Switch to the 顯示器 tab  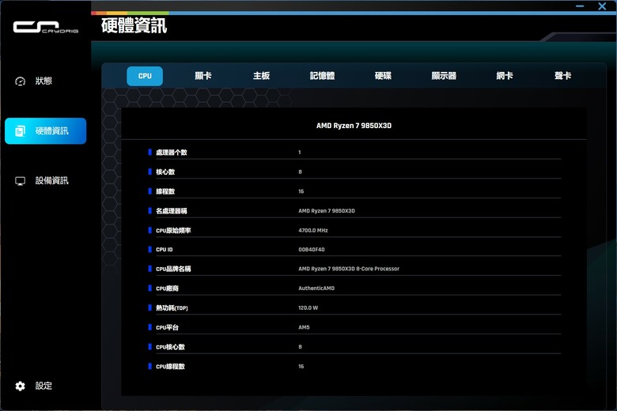[444, 76]
